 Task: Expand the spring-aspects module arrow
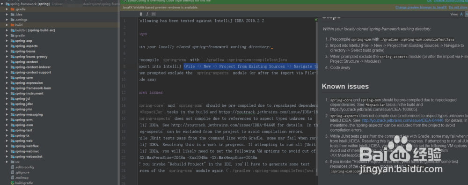(x=7, y=46)
